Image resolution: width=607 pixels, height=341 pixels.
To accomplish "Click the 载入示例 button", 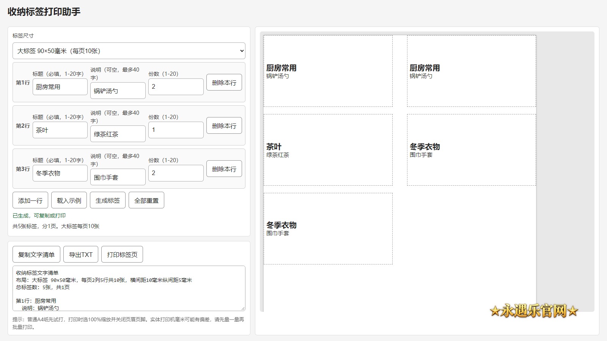I will click(x=69, y=200).
